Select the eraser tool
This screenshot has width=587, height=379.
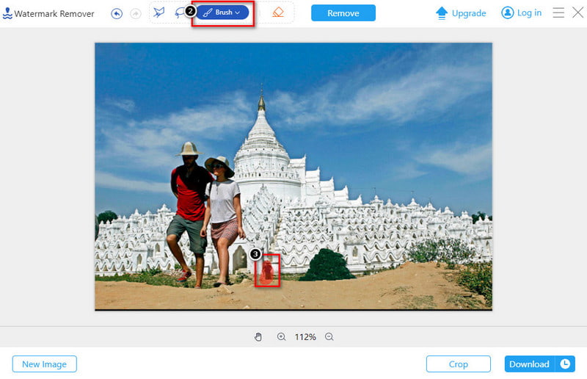point(277,12)
